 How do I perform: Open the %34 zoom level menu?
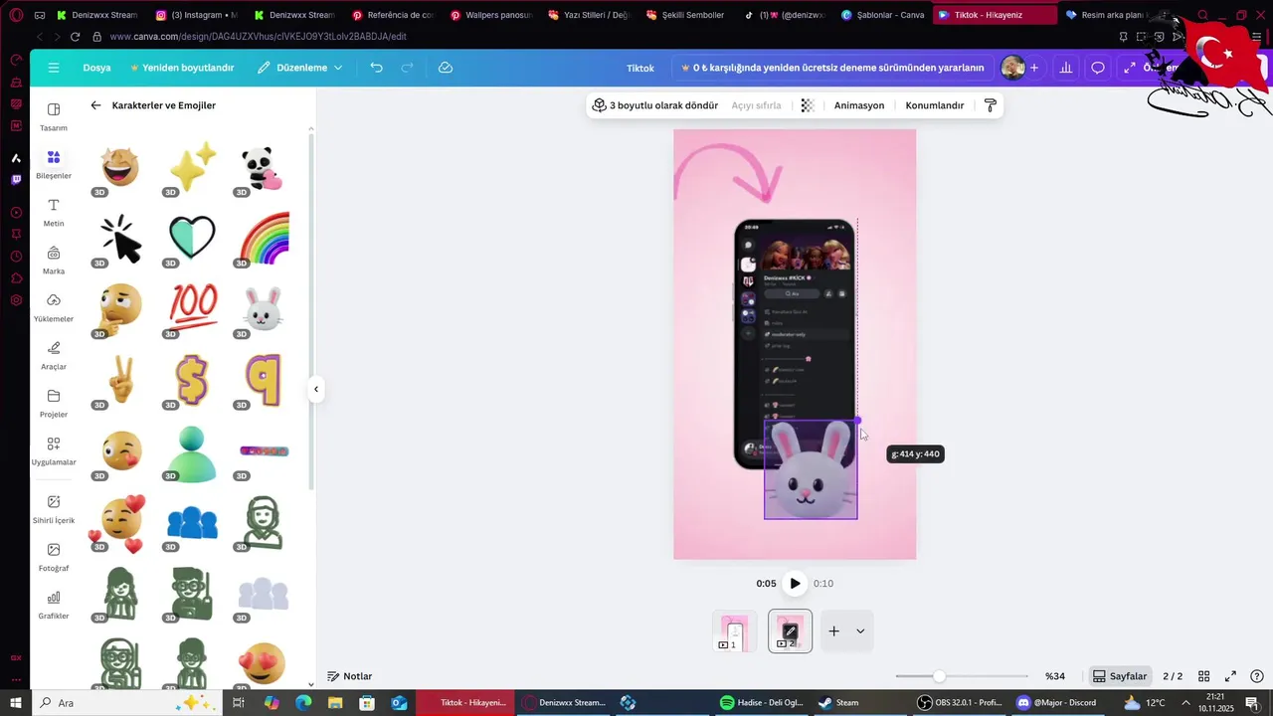pos(1055,676)
